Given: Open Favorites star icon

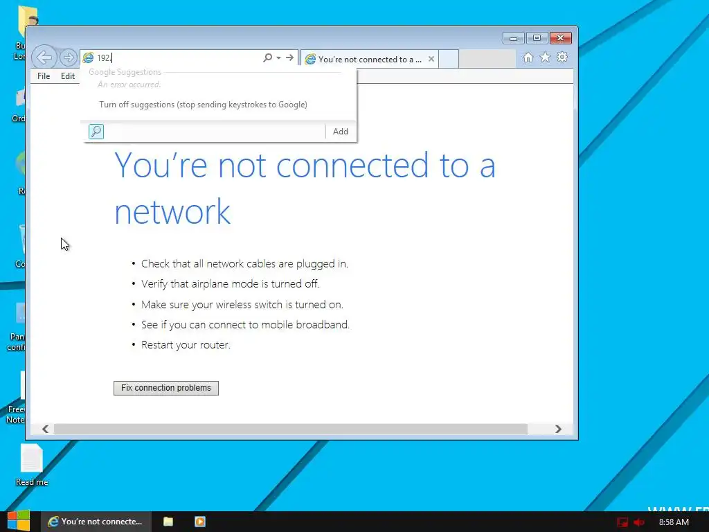Looking at the screenshot, I should (546, 57).
